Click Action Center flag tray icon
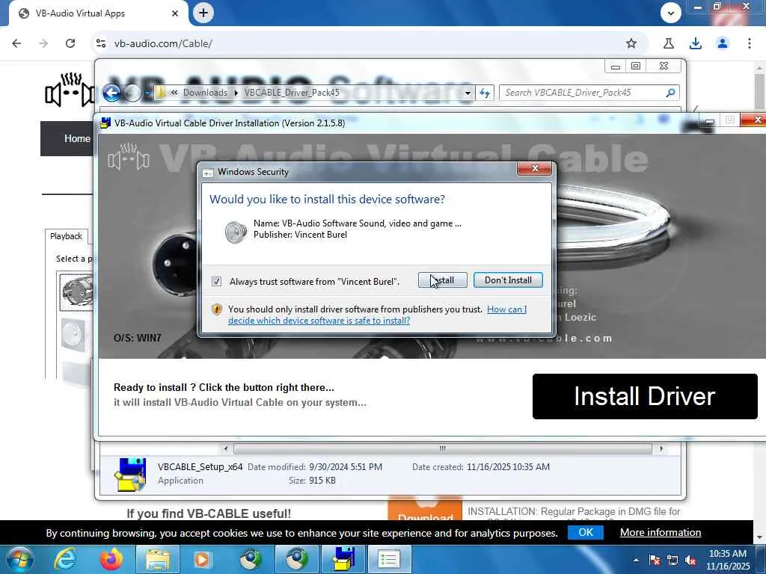 [655, 560]
